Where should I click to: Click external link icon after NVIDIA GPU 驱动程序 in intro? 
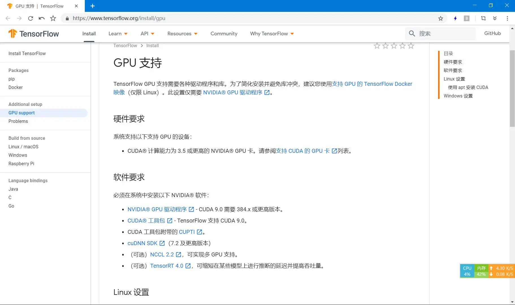267,93
